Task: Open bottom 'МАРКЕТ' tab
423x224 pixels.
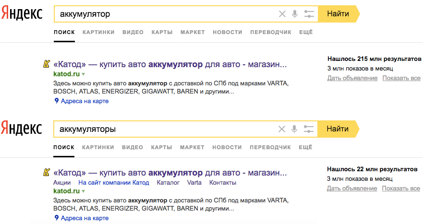Action: (x=192, y=147)
